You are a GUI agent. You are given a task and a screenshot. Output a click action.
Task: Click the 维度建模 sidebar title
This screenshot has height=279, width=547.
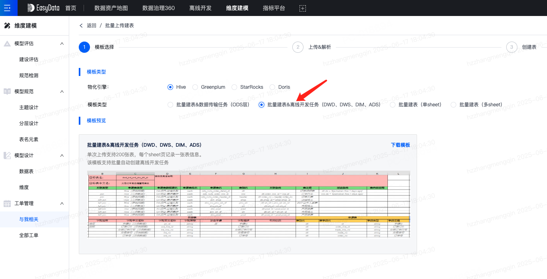coord(26,26)
